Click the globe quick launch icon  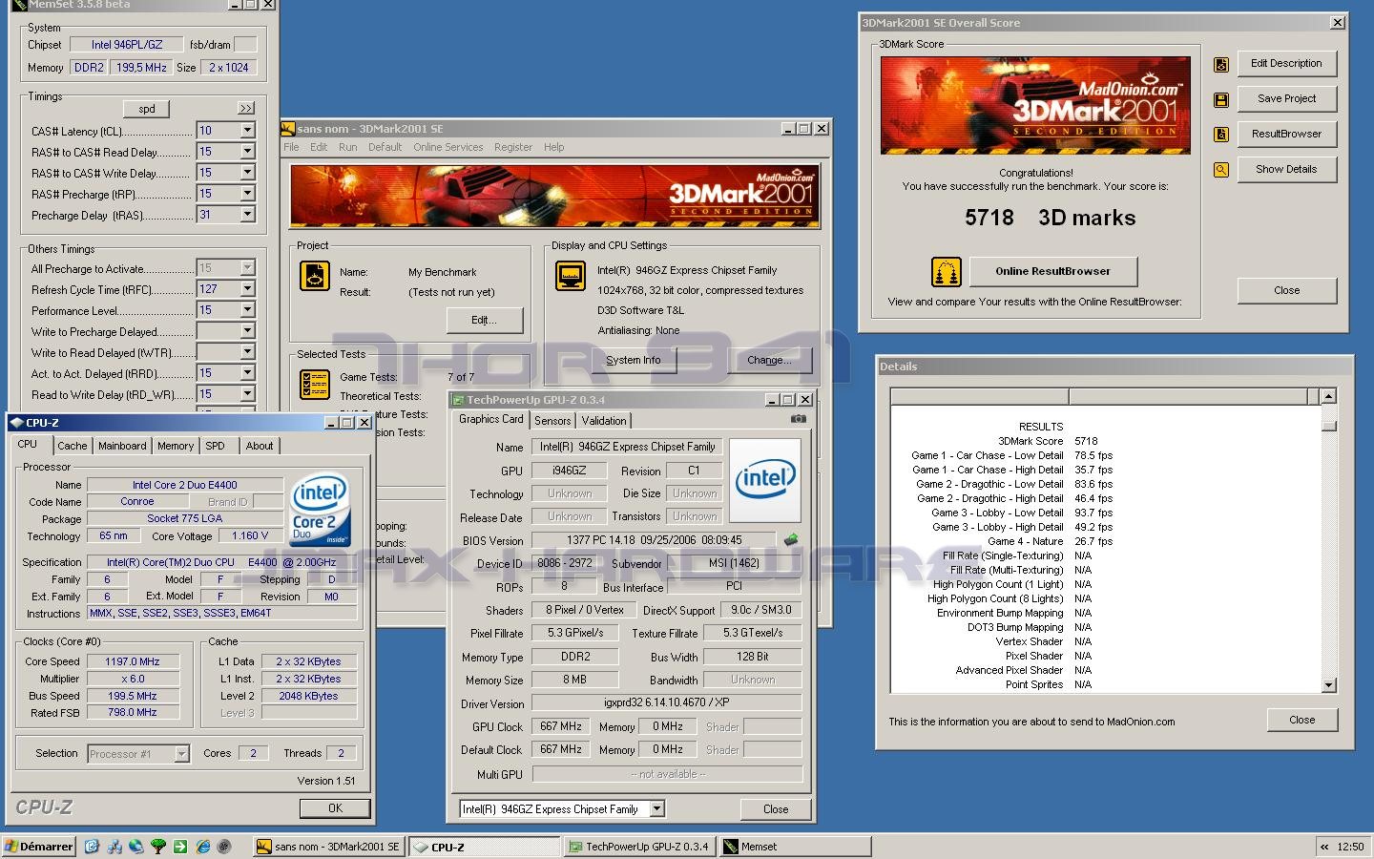[x=136, y=846]
